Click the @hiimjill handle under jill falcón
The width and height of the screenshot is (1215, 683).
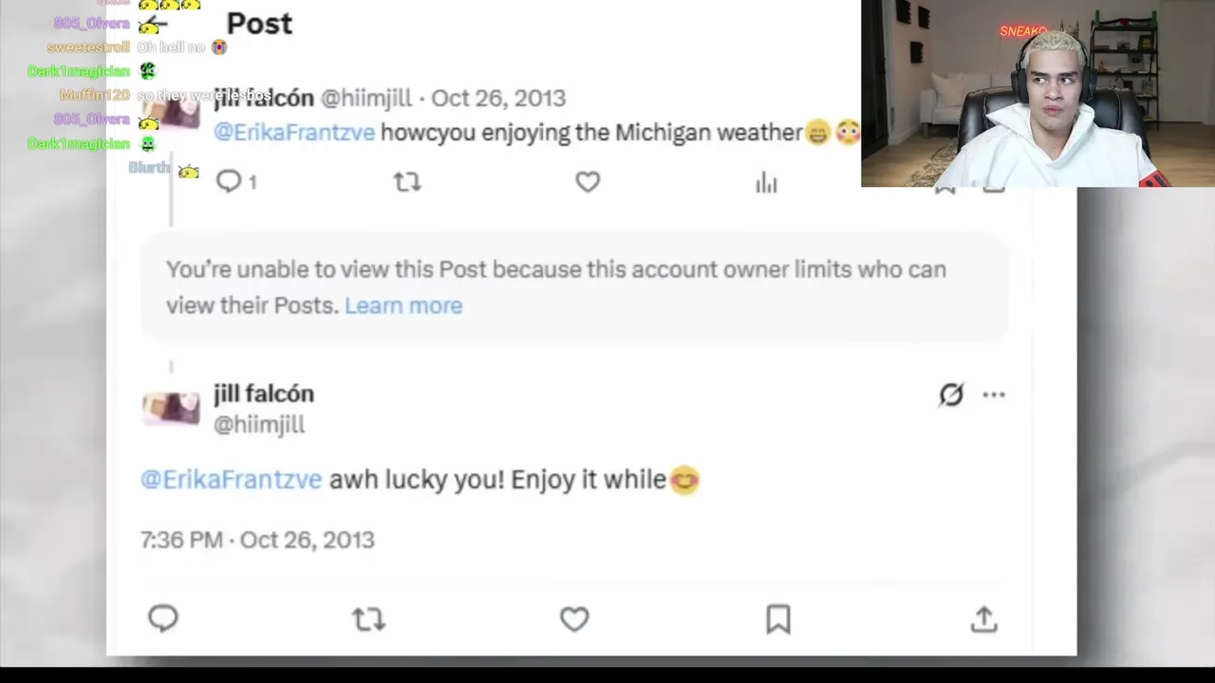(259, 424)
